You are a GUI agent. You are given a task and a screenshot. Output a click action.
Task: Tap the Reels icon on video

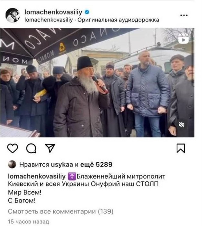183,39
